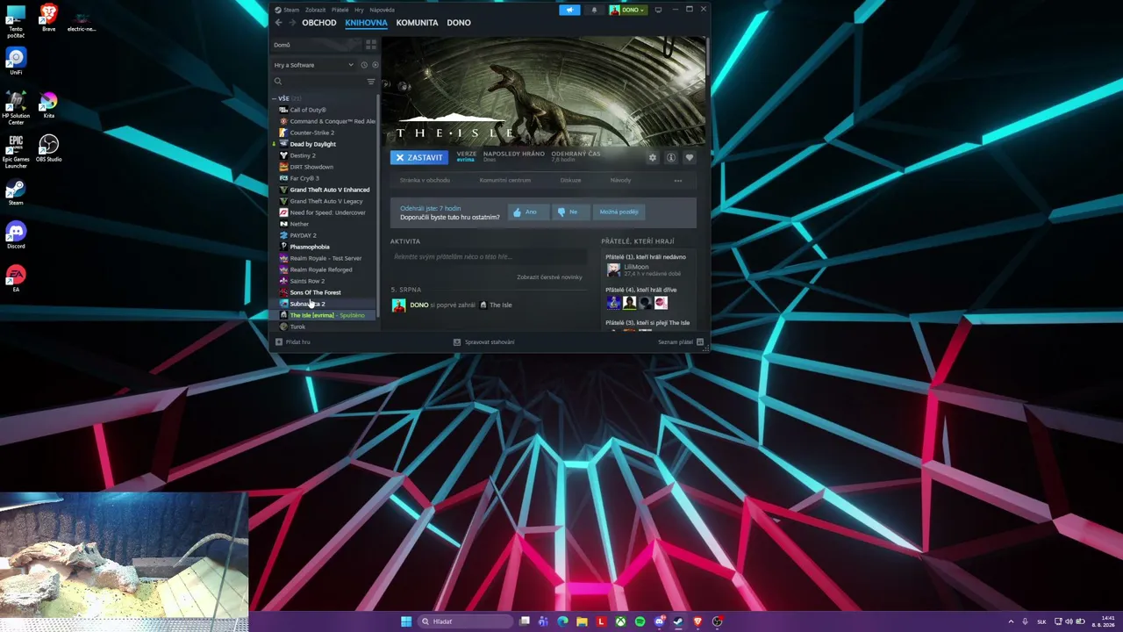Open Stránka v obchodě link
Image resolution: width=1123 pixels, height=632 pixels.
[x=425, y=181]
